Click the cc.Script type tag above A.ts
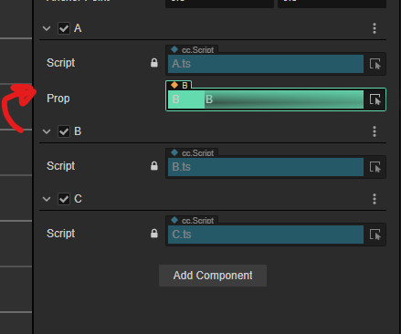 click(x=192, y=49)
